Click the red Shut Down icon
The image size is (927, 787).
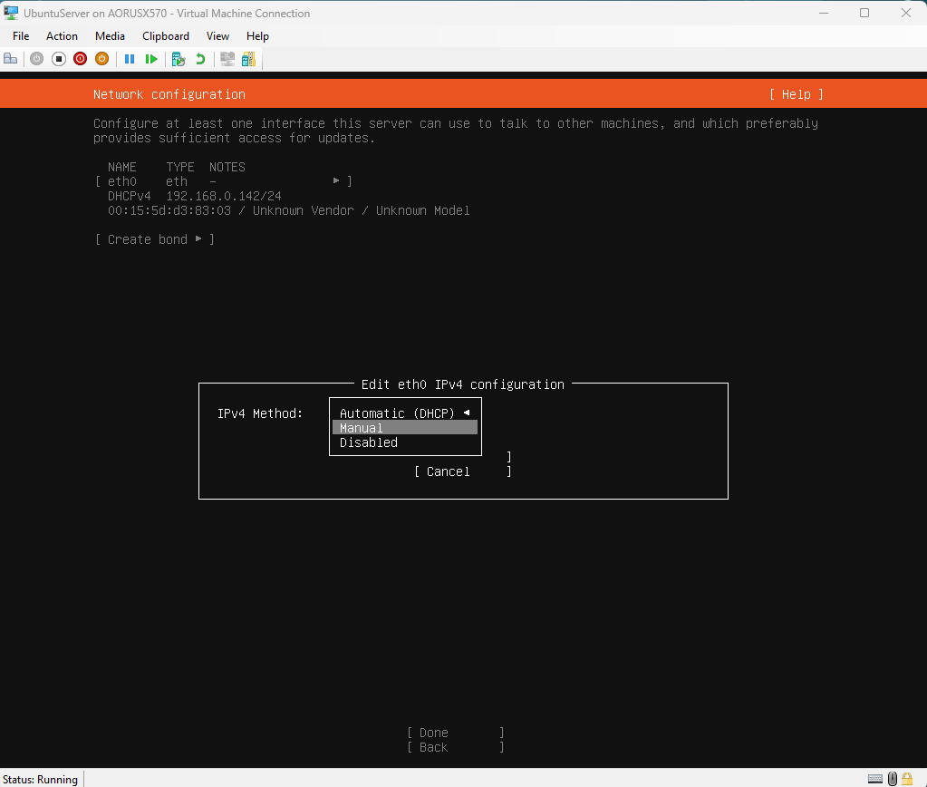pyautogui.click(x=81, y=59)
